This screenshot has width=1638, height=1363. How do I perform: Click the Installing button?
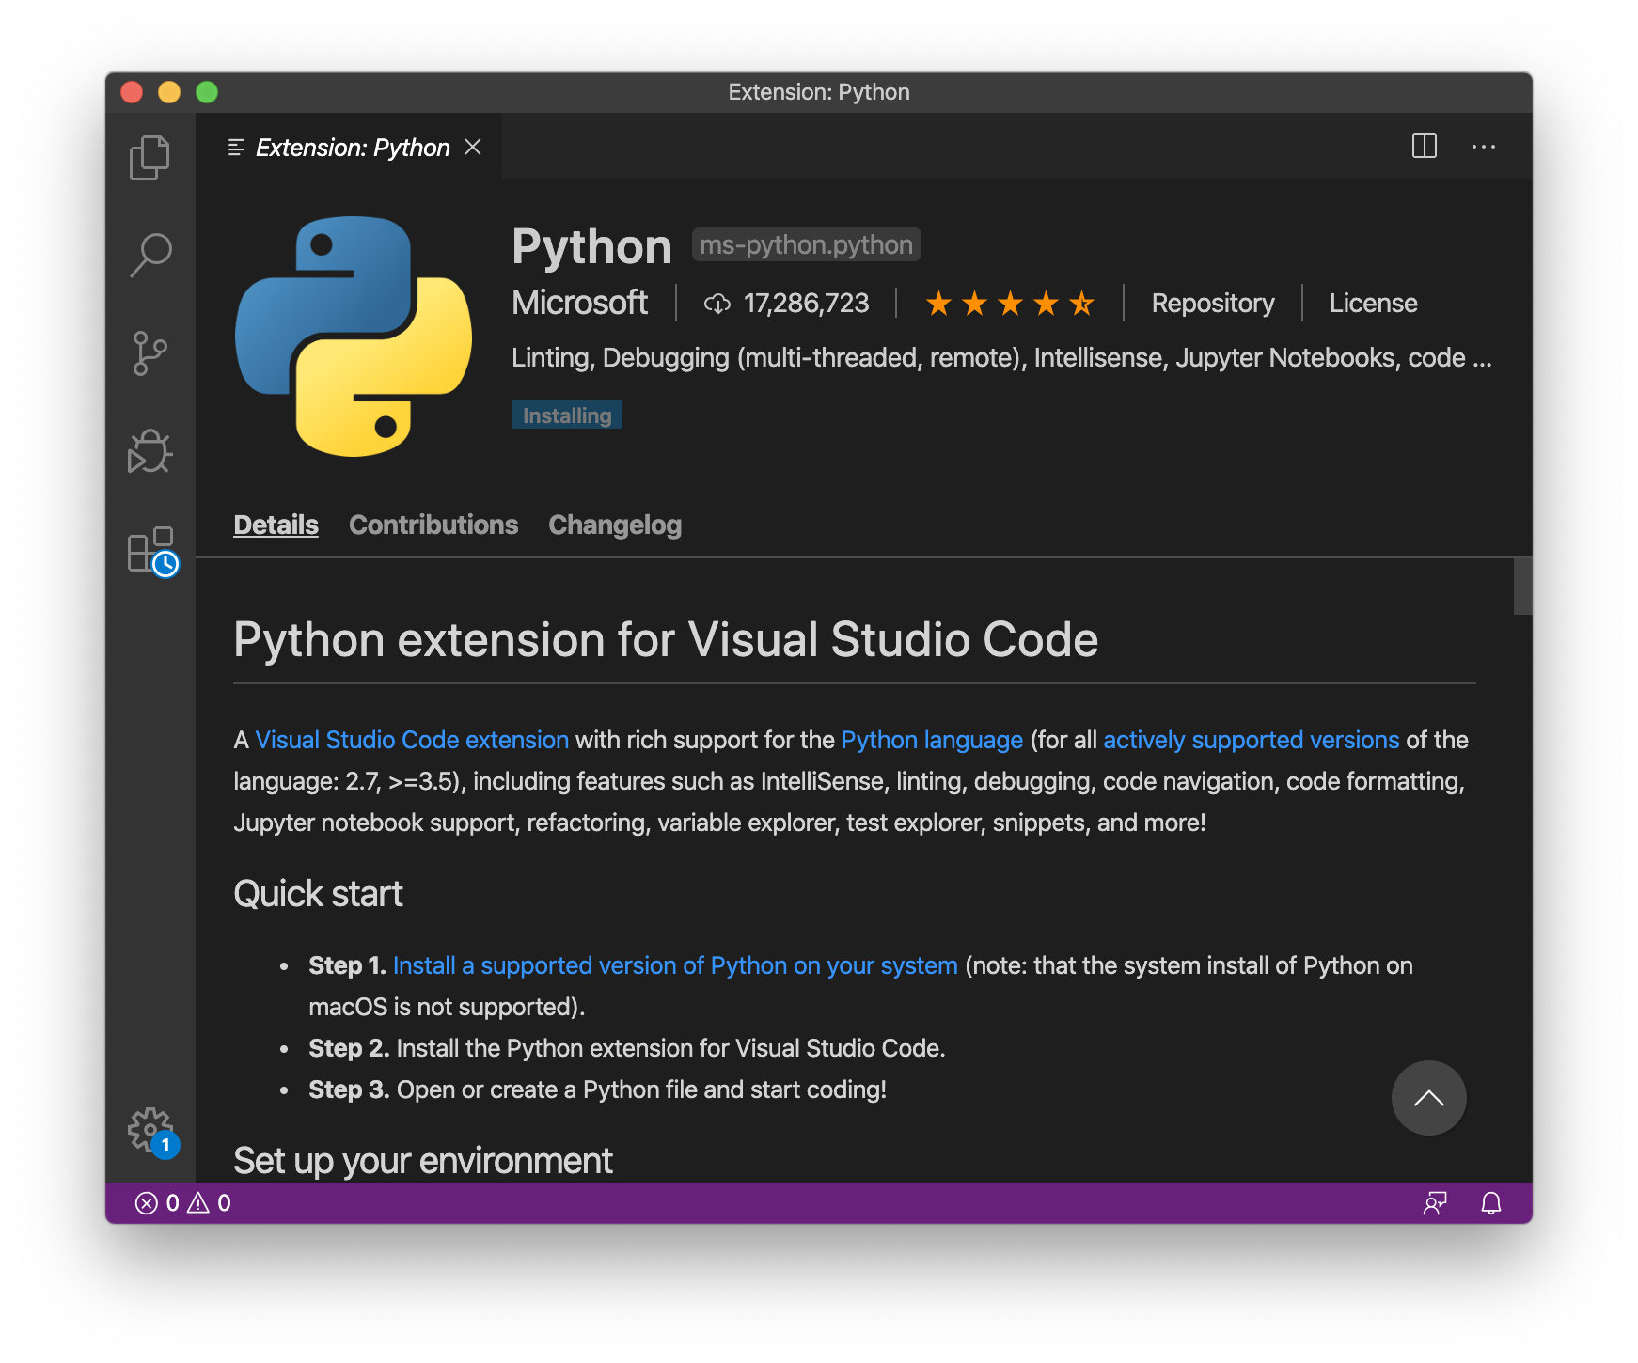567,415
